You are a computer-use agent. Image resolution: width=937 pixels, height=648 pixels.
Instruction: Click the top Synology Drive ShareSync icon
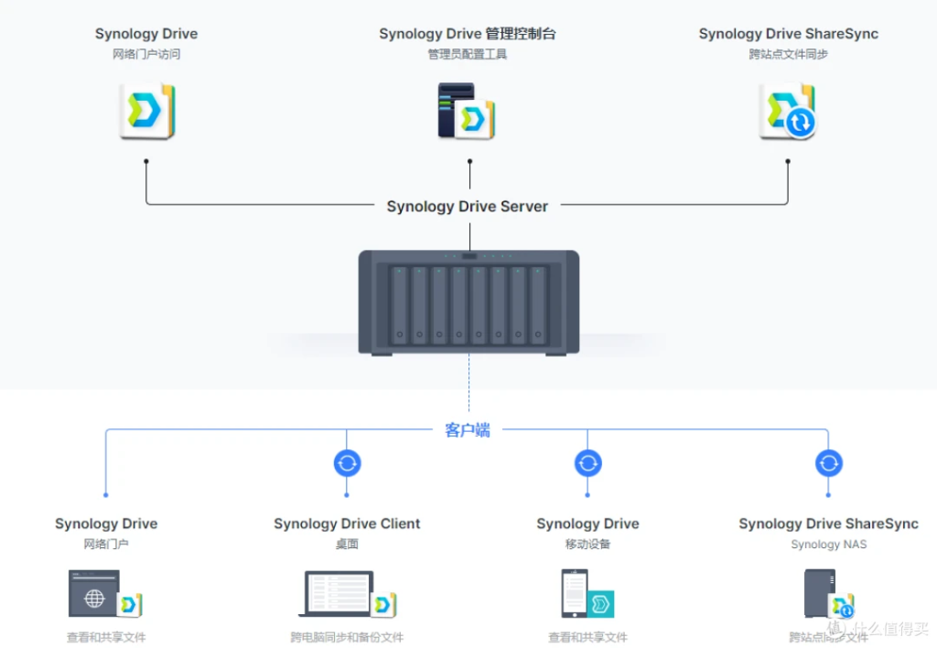[x=788, y=111]
